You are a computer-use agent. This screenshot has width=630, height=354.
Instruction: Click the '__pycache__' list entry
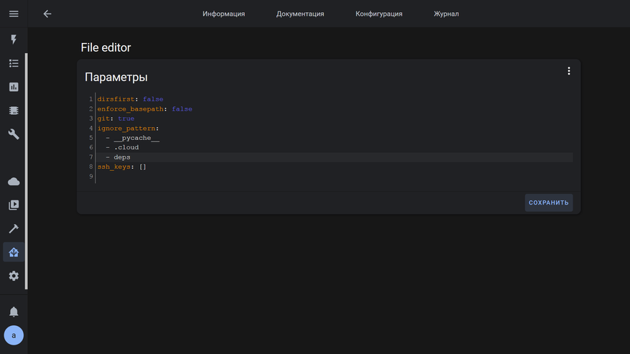pos(136,138)
